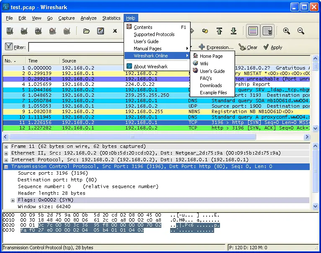Save the capture file using toolbar icon
This screenshot has width=321, height=253.
pos(101,31)
